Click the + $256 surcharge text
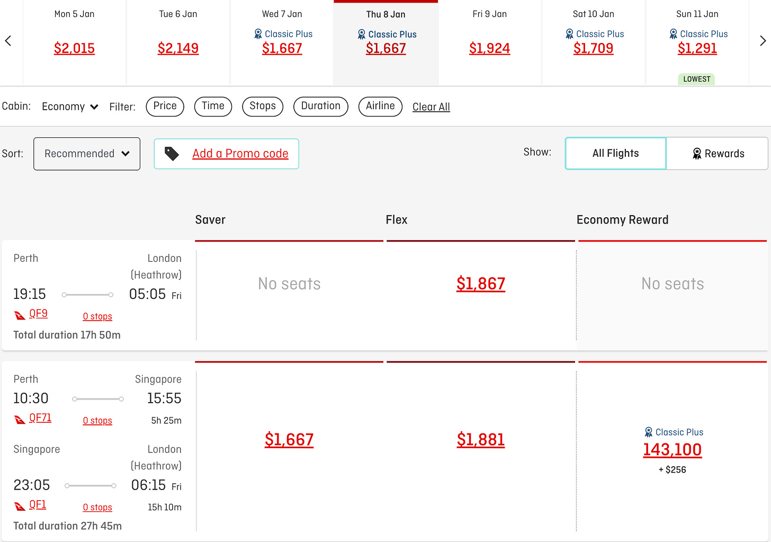 (673, 470)
